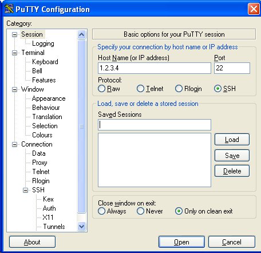261x253 pixels.
Task: Click the Host Name input field
Action: (x=155, y=68)
